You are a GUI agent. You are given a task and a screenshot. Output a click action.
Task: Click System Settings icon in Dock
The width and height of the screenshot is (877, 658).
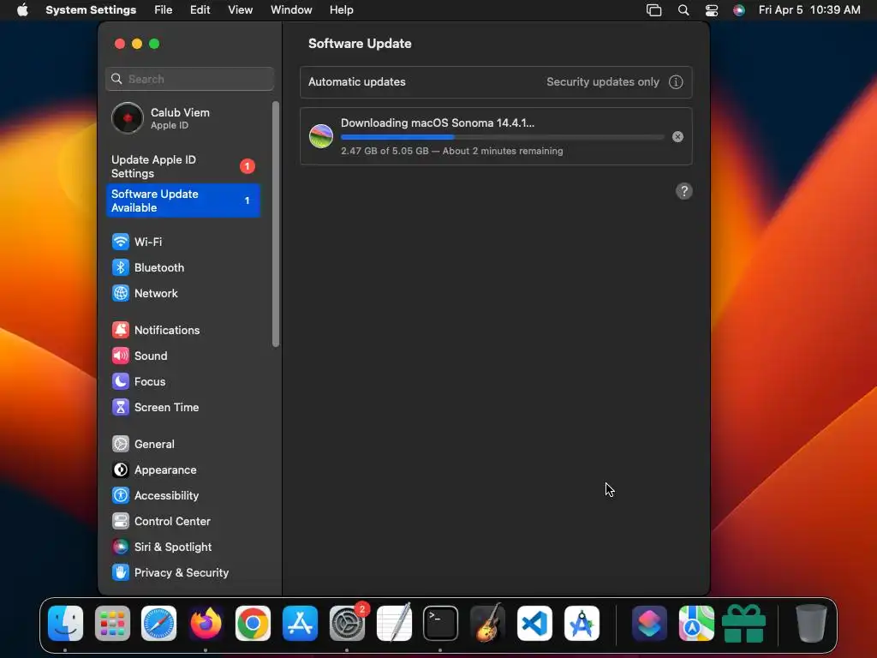click(x=347, y=623)
